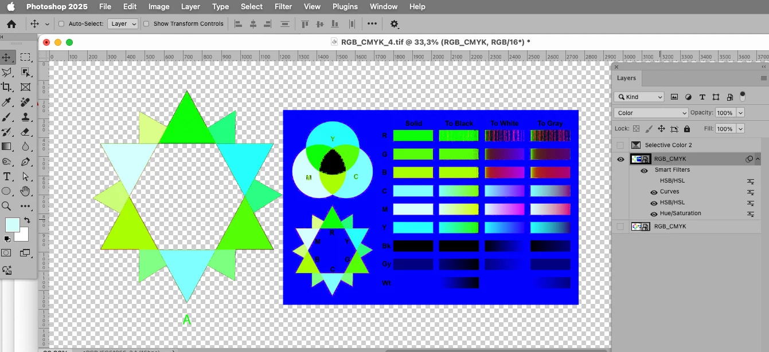This screenshot has width=769, height=352.
Task: Activate the Gradient tool
Action: [x=7, y=147]
